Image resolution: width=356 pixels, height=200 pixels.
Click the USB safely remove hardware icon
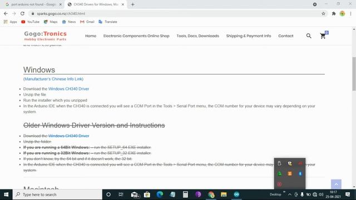point(279,163)
